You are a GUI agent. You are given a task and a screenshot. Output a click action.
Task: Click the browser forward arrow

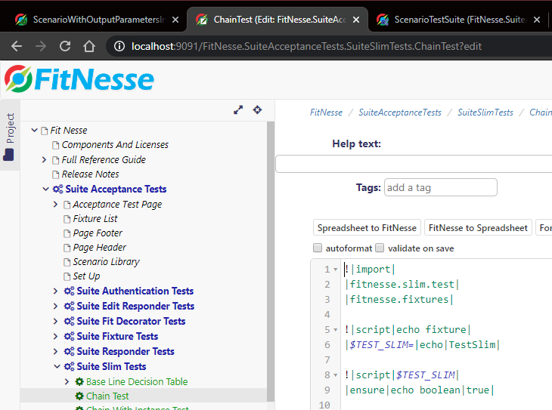pos(41,46)
